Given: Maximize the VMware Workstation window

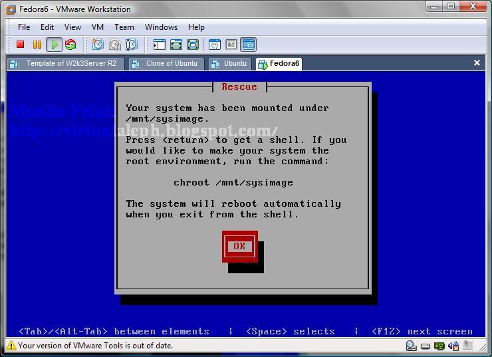Looking at the screenshot, I should (451, 6).
